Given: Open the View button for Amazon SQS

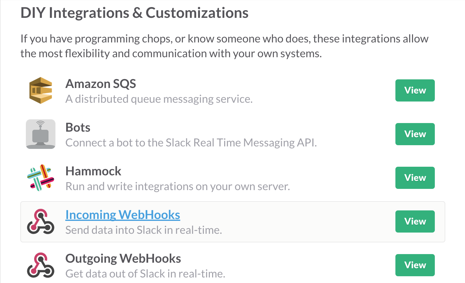Looking at the screenshot, I should (x=415, y=90).
